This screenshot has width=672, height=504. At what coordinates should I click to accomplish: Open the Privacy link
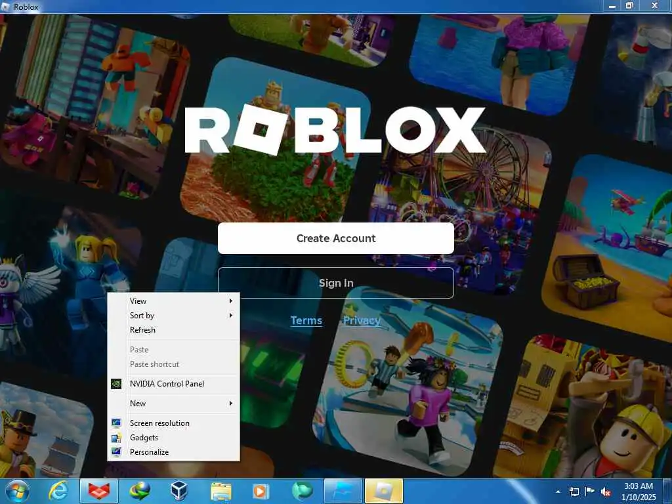pyautogui.click(x=362, y=320)
